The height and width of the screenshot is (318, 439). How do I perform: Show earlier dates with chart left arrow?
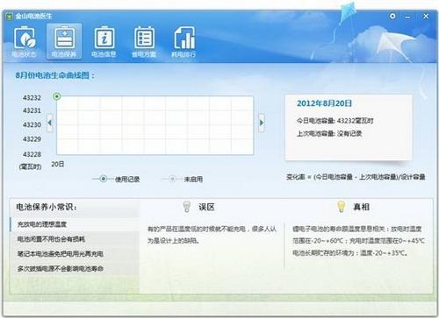(x=50, y=123)
